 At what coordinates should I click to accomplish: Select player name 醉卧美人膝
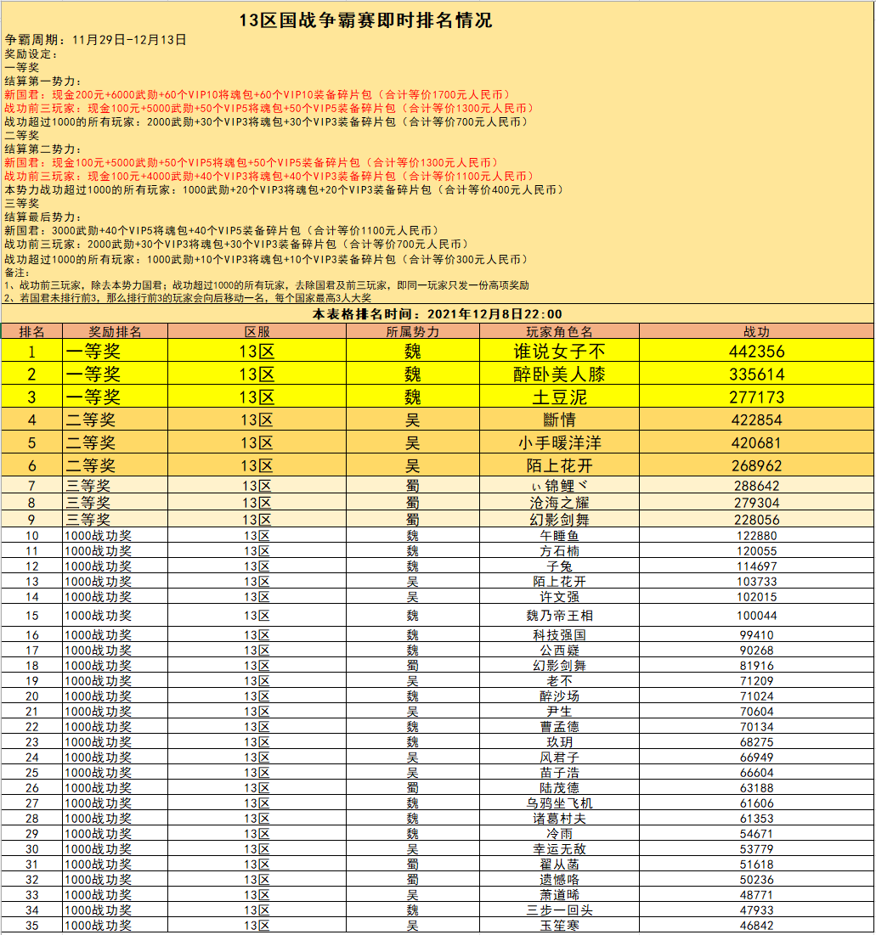560,374
